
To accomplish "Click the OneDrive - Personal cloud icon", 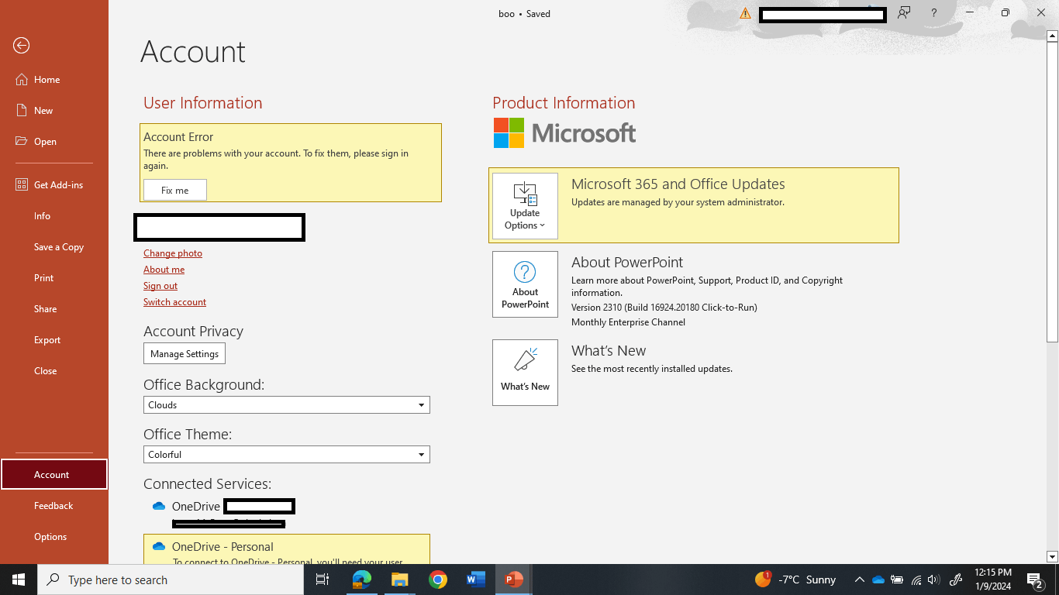I will pos(159,546).
